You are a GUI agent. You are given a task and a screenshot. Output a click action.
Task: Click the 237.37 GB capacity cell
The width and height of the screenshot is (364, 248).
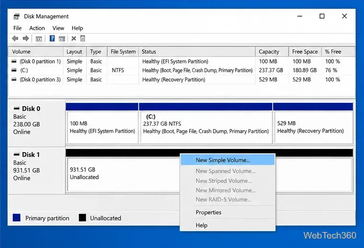coord(271,70)
